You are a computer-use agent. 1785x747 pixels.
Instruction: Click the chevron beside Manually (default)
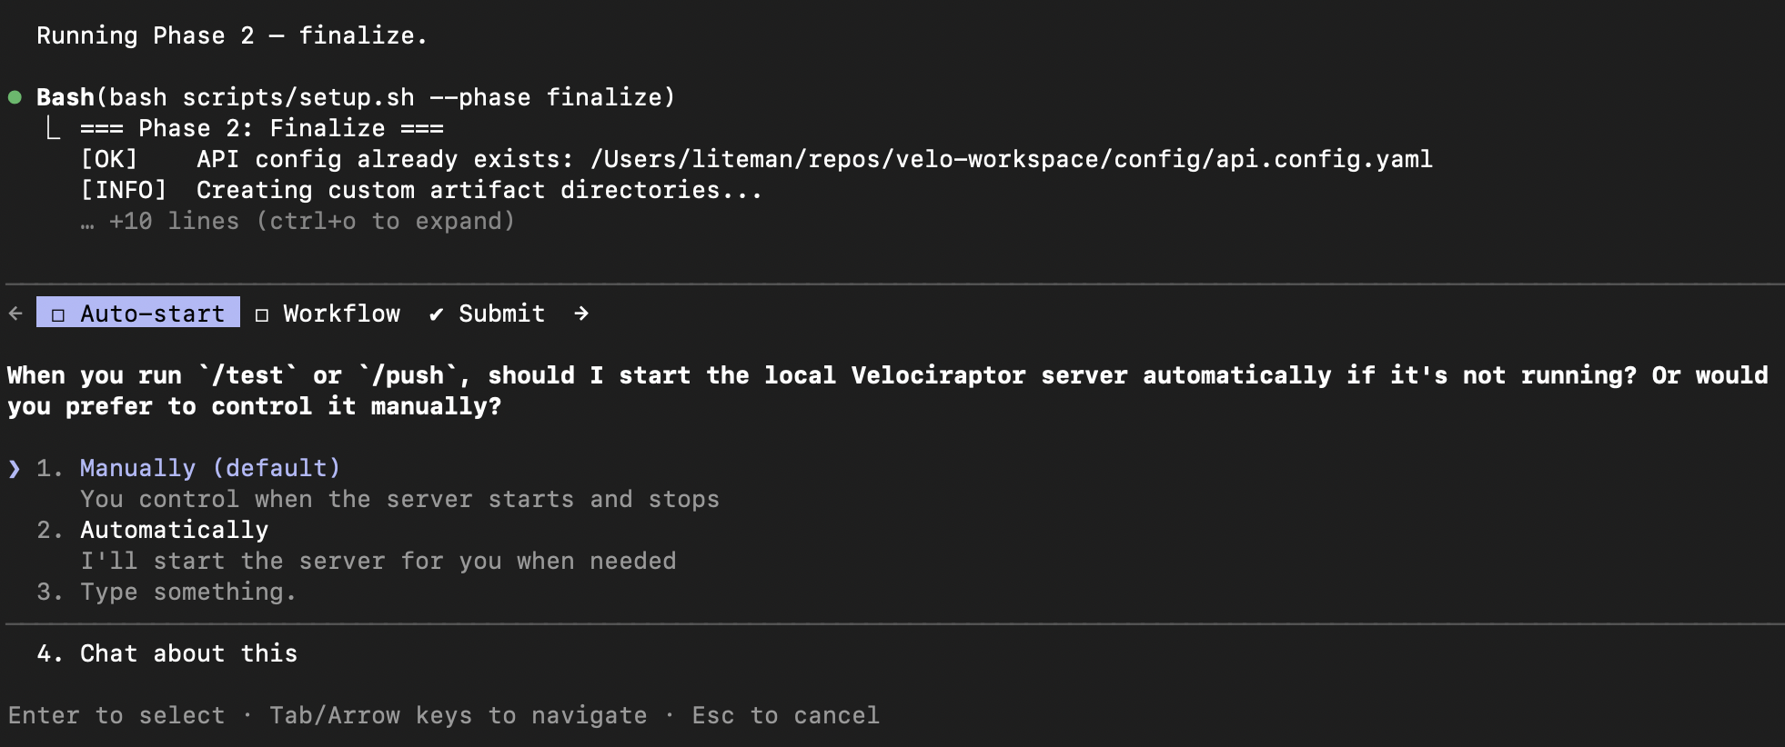(13, 468)
